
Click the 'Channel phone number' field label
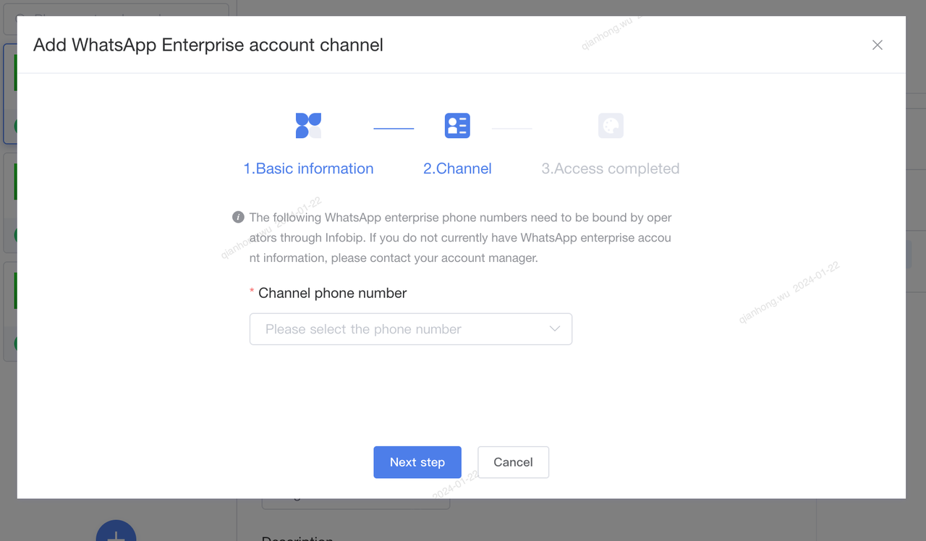point(332,293)
